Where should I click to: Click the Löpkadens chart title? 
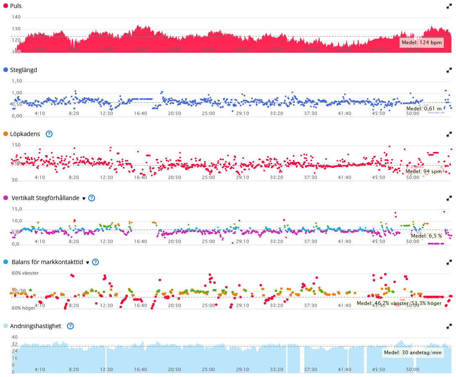(25, 134)
